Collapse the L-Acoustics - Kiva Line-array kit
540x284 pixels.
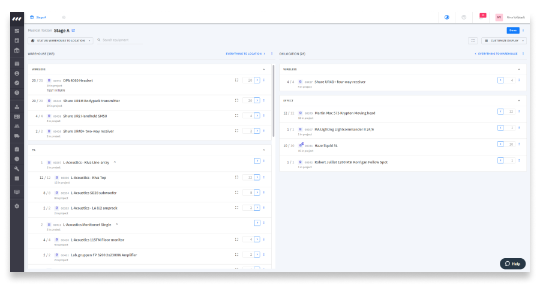click(x=115, y=162)
